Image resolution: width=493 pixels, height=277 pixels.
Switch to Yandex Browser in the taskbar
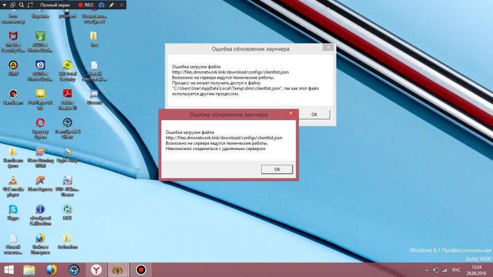(97, 270)
